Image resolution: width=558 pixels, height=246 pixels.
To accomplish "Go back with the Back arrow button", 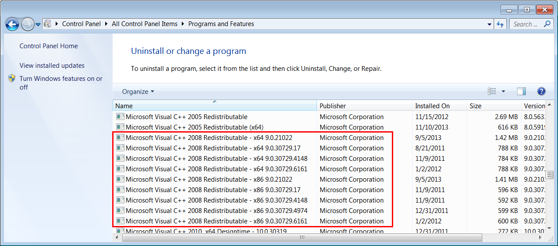I will pos(12,24).
